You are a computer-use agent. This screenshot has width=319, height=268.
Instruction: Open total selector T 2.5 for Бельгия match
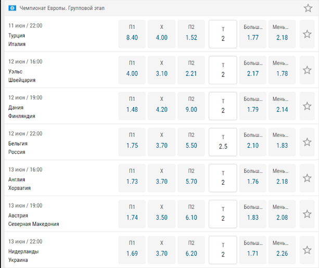(223, 142)
